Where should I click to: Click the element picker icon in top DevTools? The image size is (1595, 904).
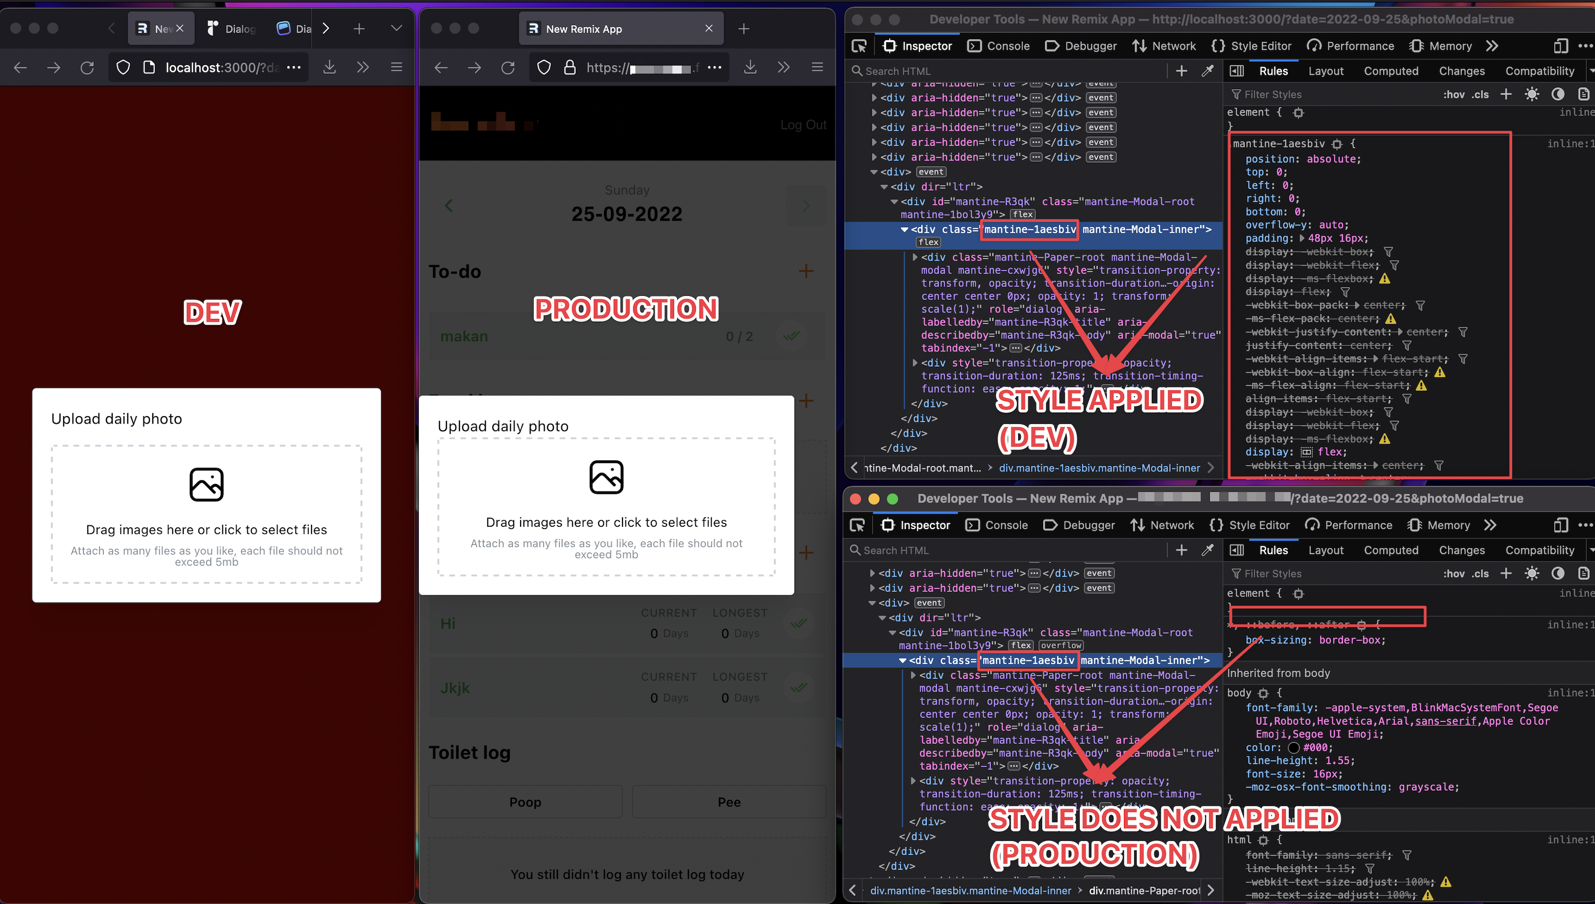[x=860, y=46]
